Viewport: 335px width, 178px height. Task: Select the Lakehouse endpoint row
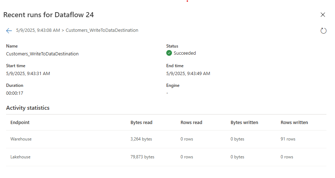(x=20, y=157)
